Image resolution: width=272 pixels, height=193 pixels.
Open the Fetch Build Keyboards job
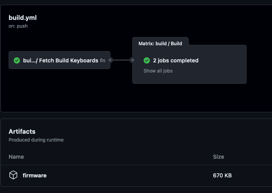[x=59, y=60]
